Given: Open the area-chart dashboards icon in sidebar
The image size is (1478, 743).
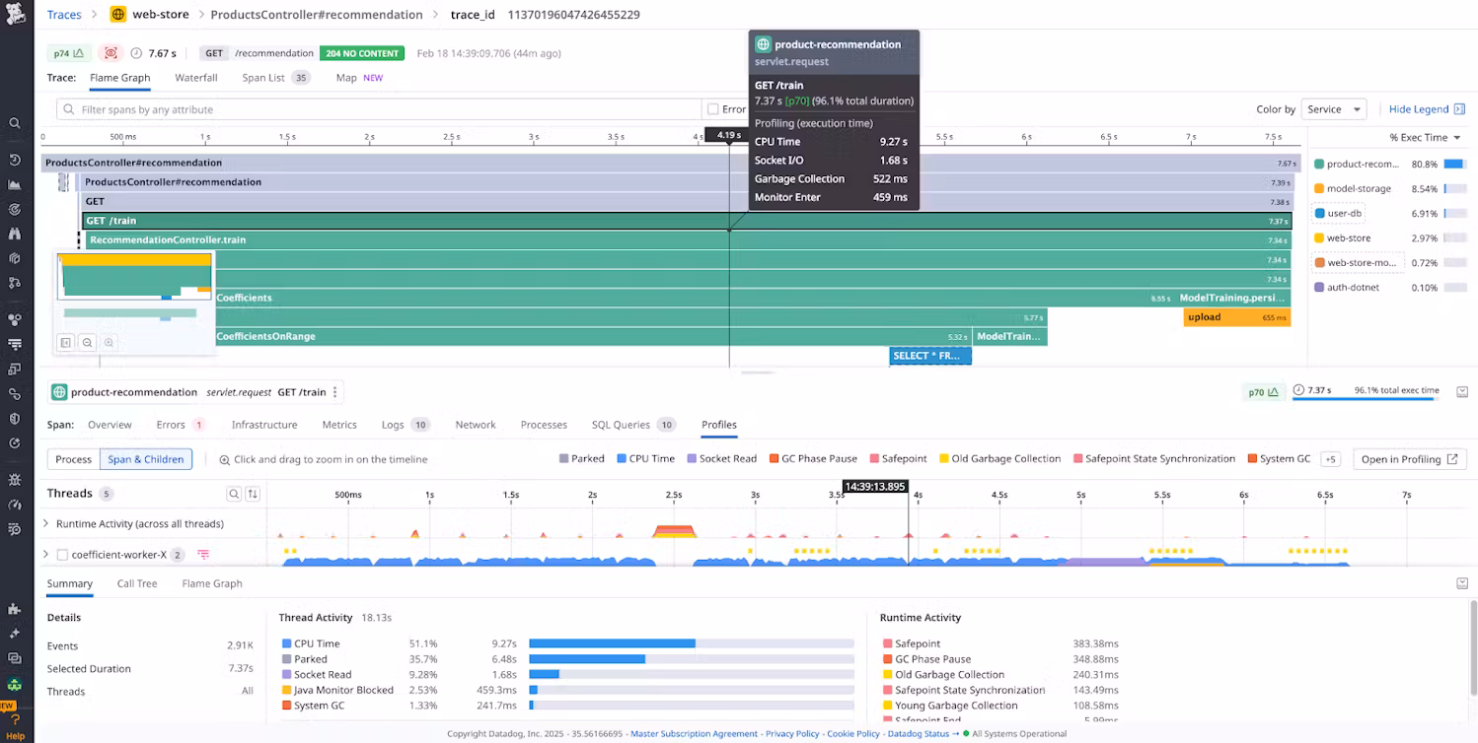Looking at the screenshot, I should (x=15, y=184).
